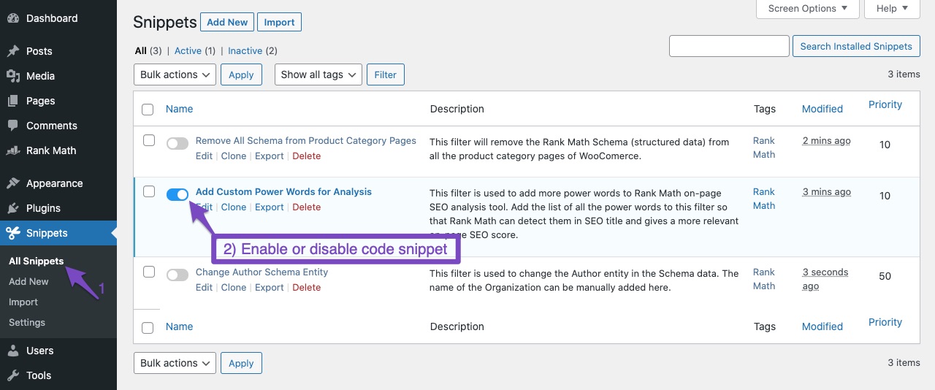Activate the Change Author Schema Entity toggle
The height and width of the screenshot is (390, 935).
click(178, 275)
